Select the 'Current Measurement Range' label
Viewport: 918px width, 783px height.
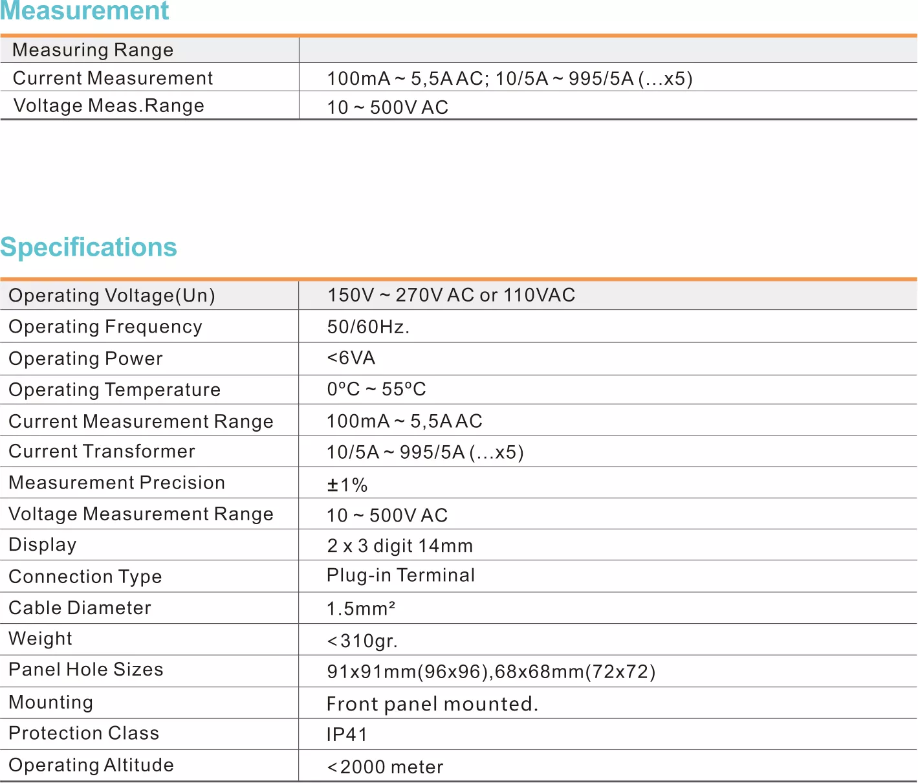coord(141,422)
